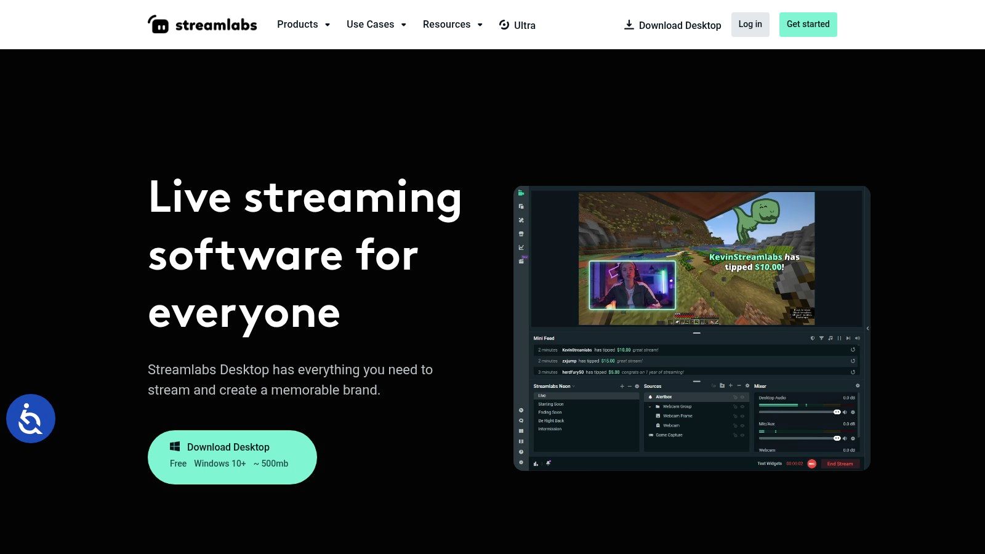985x554 pixels.
Task: Click the green Download Desktop button for Windows
Action: pos(232,457)
